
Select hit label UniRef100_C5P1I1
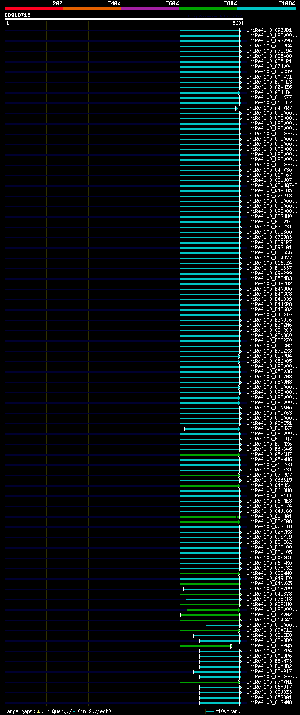(x=270, y=496)
